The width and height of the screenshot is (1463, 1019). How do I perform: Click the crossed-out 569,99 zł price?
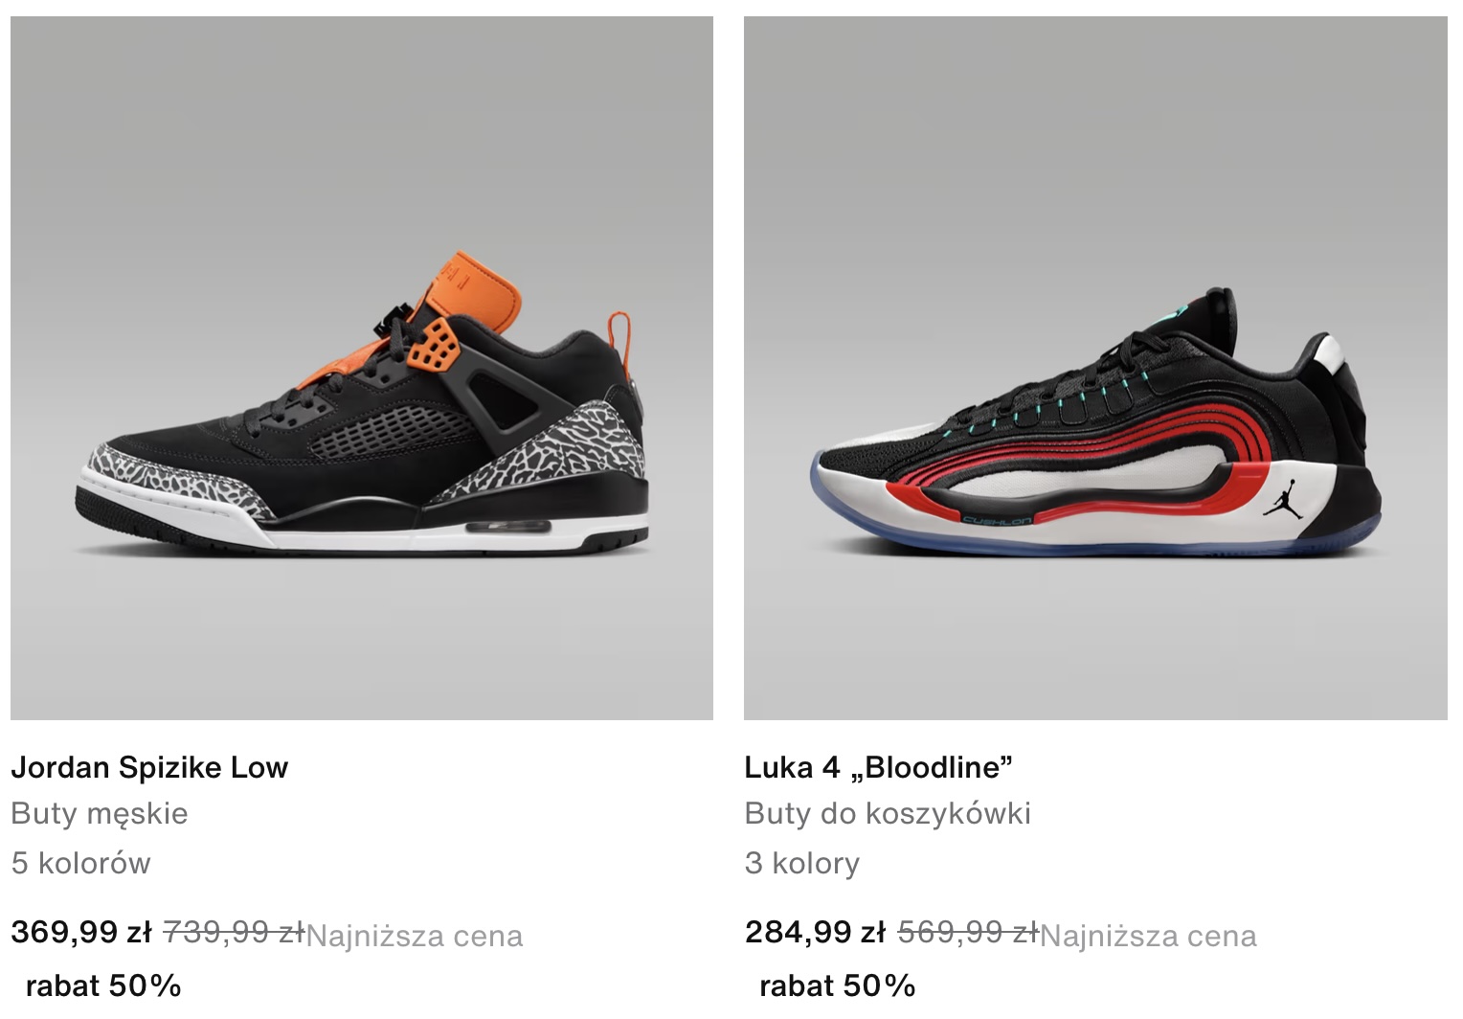(x=968, y=931)
